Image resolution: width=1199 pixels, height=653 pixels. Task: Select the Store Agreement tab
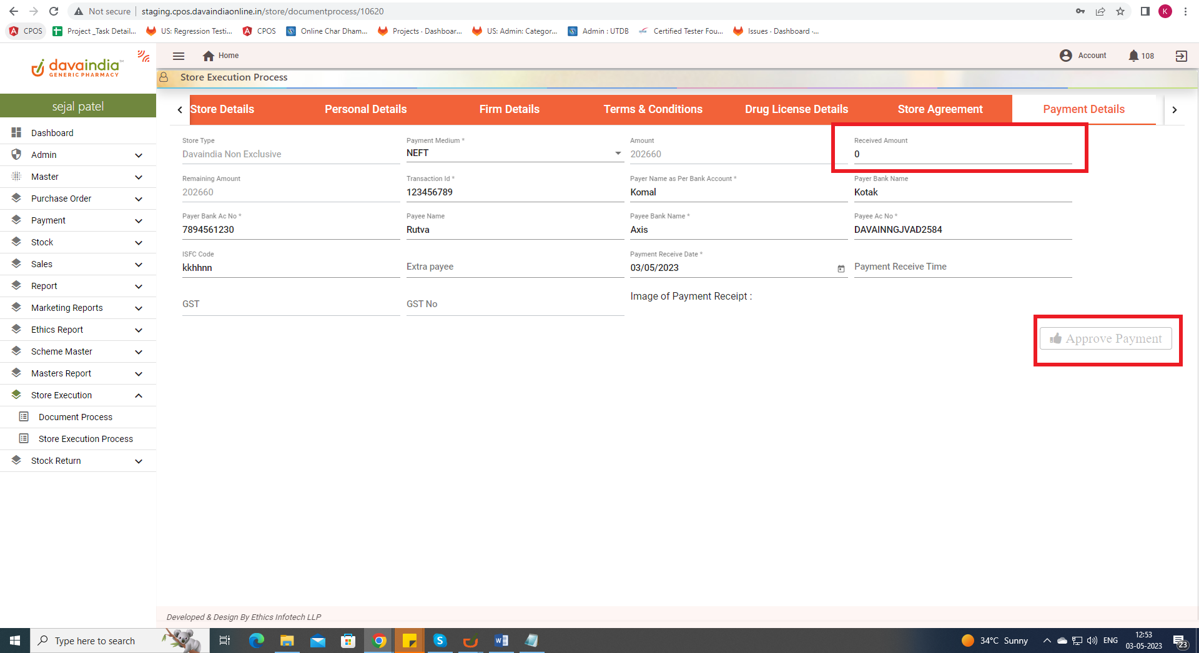click(940, 109)
